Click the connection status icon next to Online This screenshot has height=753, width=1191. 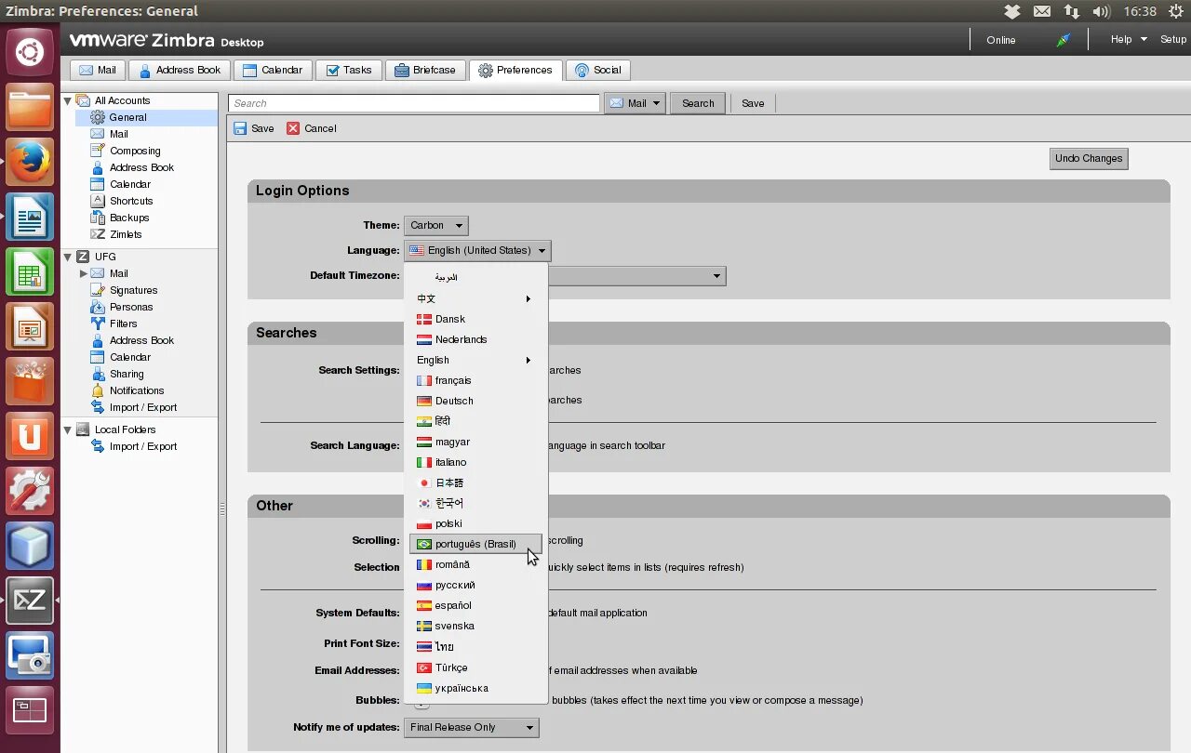tap(1063, 40)
